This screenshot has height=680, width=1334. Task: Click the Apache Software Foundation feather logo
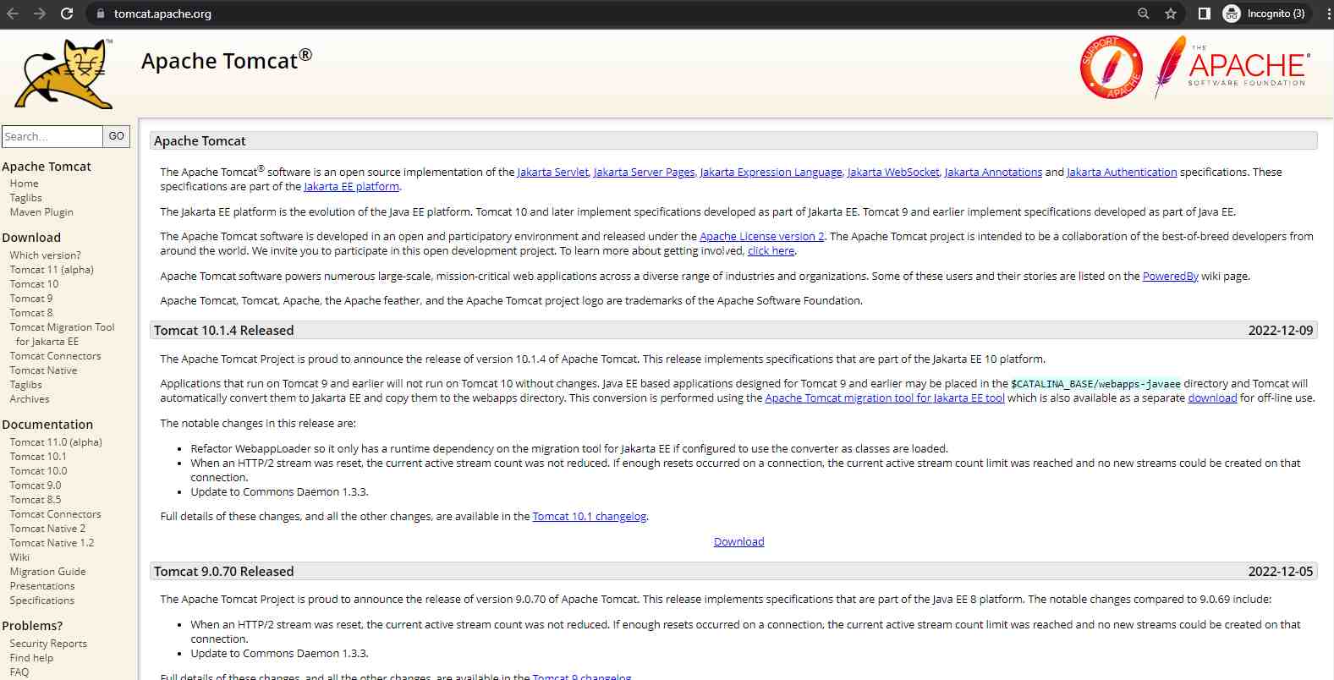(x=1232, y=68)
